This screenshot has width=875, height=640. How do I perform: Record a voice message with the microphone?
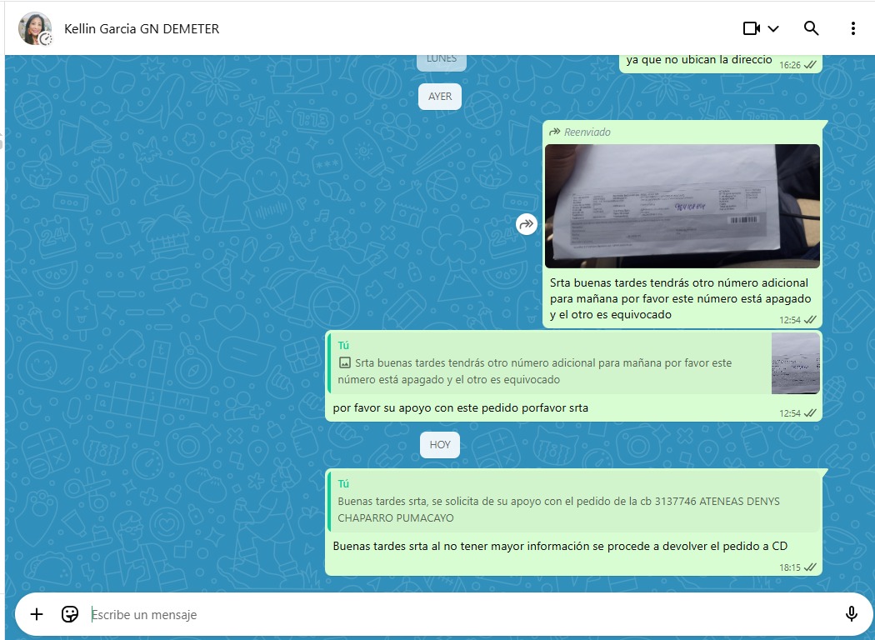click(851, 614)
